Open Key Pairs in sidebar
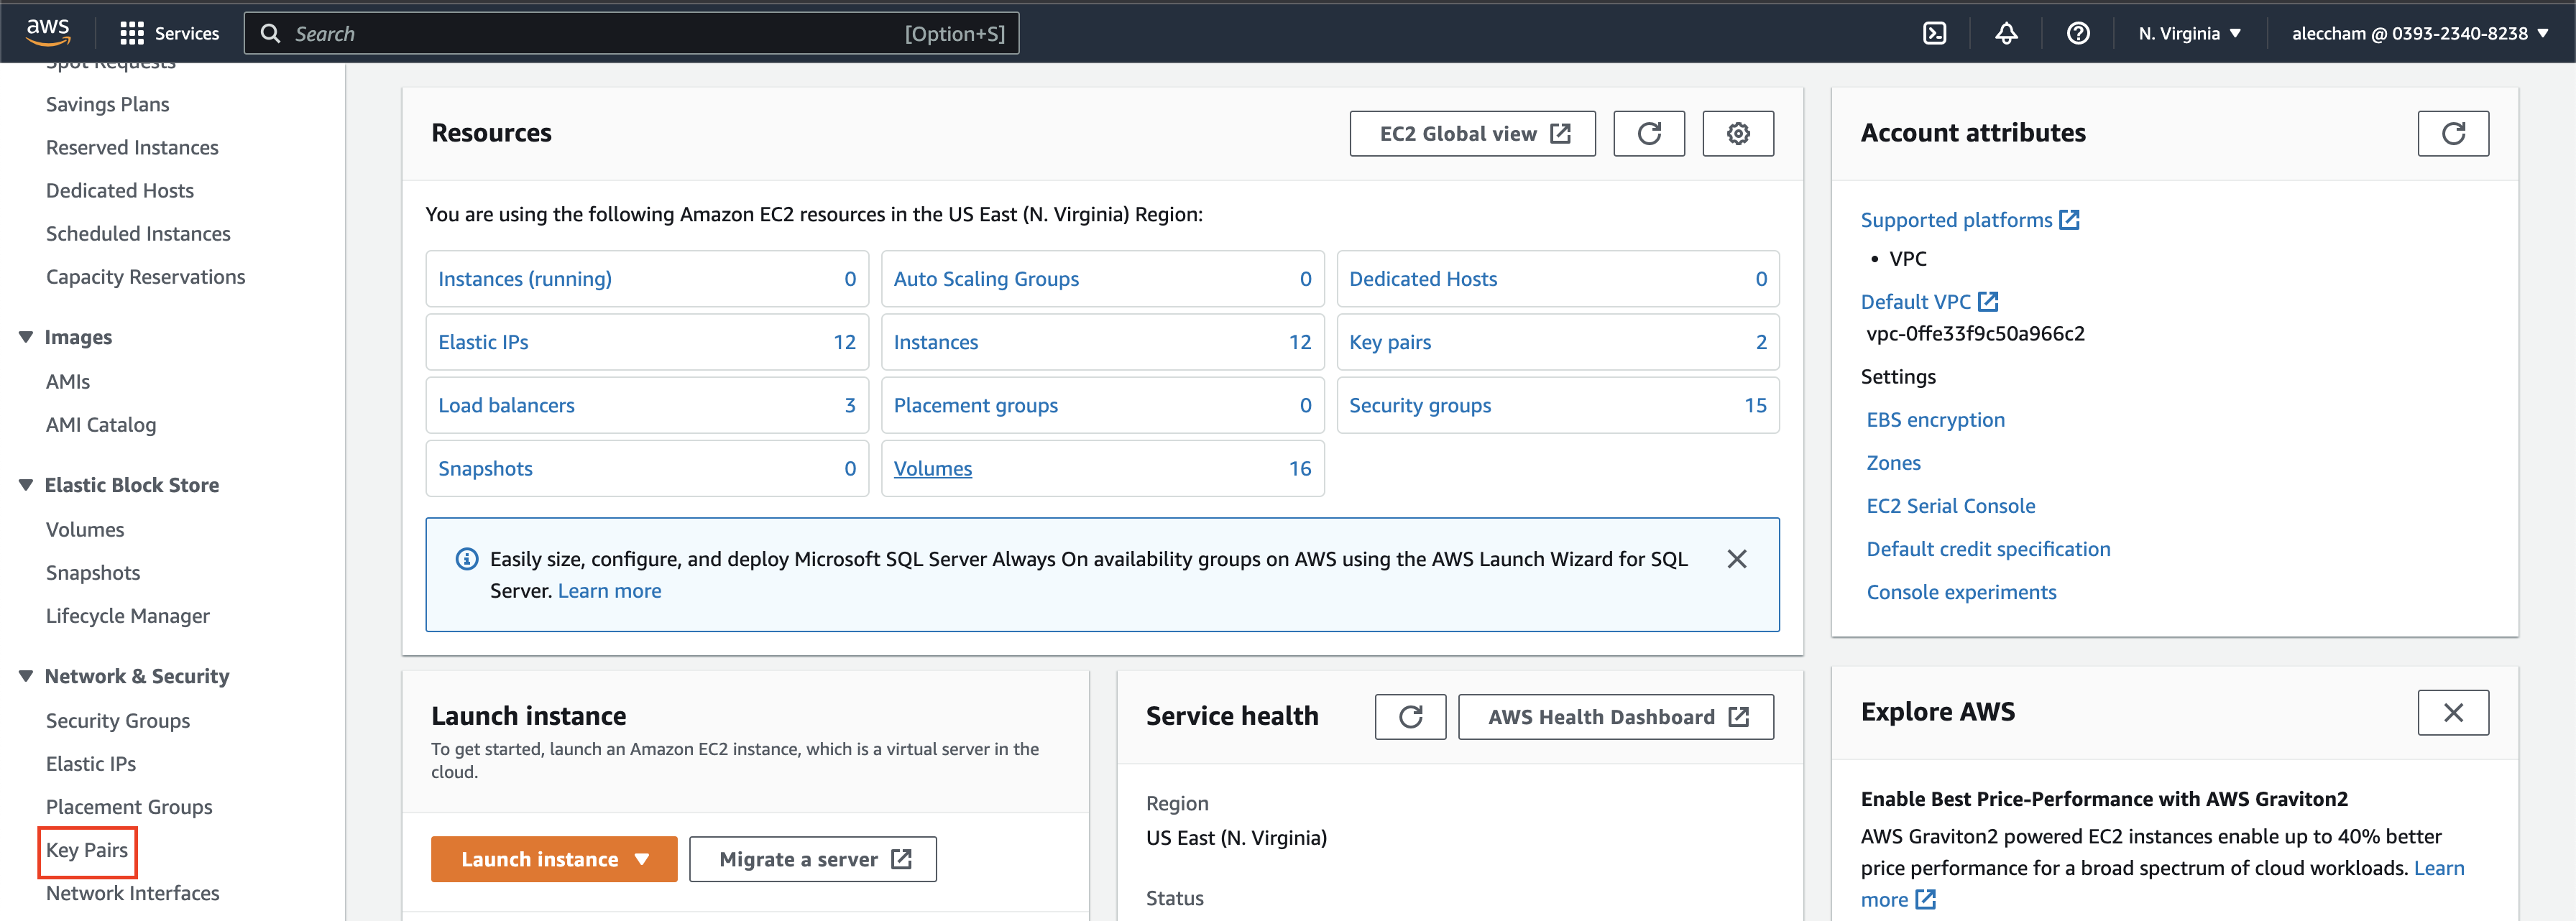Screen dimensions: 2576x921 (x=87, y=850)
